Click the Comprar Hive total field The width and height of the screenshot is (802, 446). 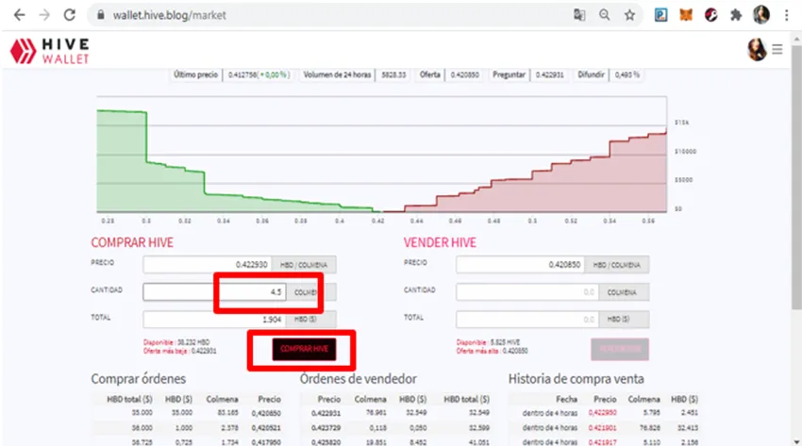(214, 320)
